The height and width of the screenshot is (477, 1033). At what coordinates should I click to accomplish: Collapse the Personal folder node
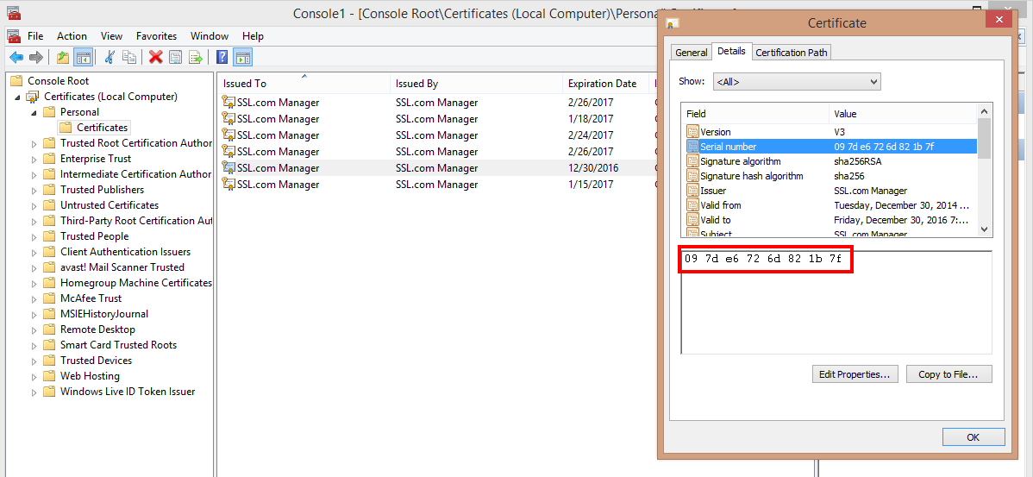tap(34, 113)
